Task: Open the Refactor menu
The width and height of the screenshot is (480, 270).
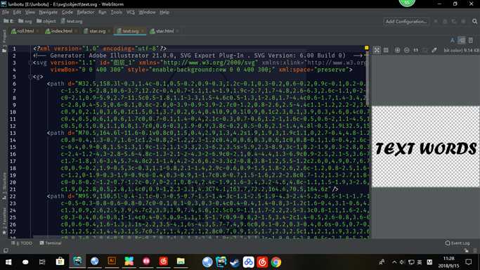Action: pos(86,12)
